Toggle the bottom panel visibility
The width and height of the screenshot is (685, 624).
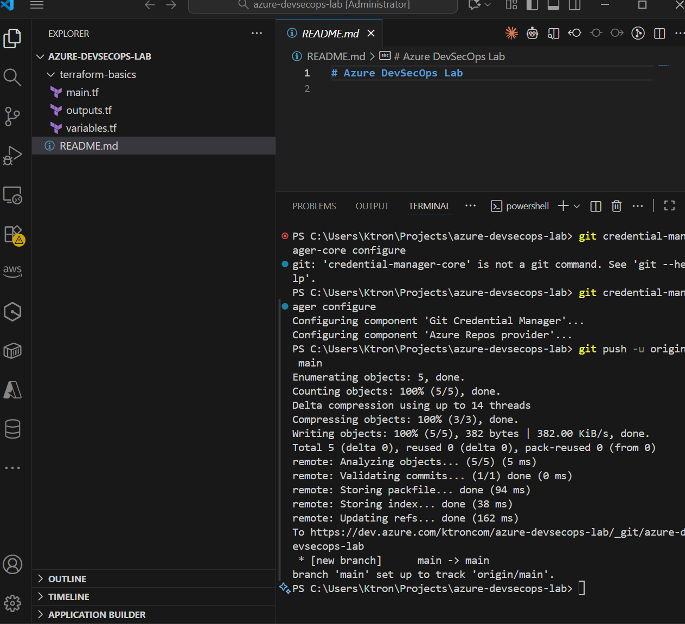tap(553, 5)
